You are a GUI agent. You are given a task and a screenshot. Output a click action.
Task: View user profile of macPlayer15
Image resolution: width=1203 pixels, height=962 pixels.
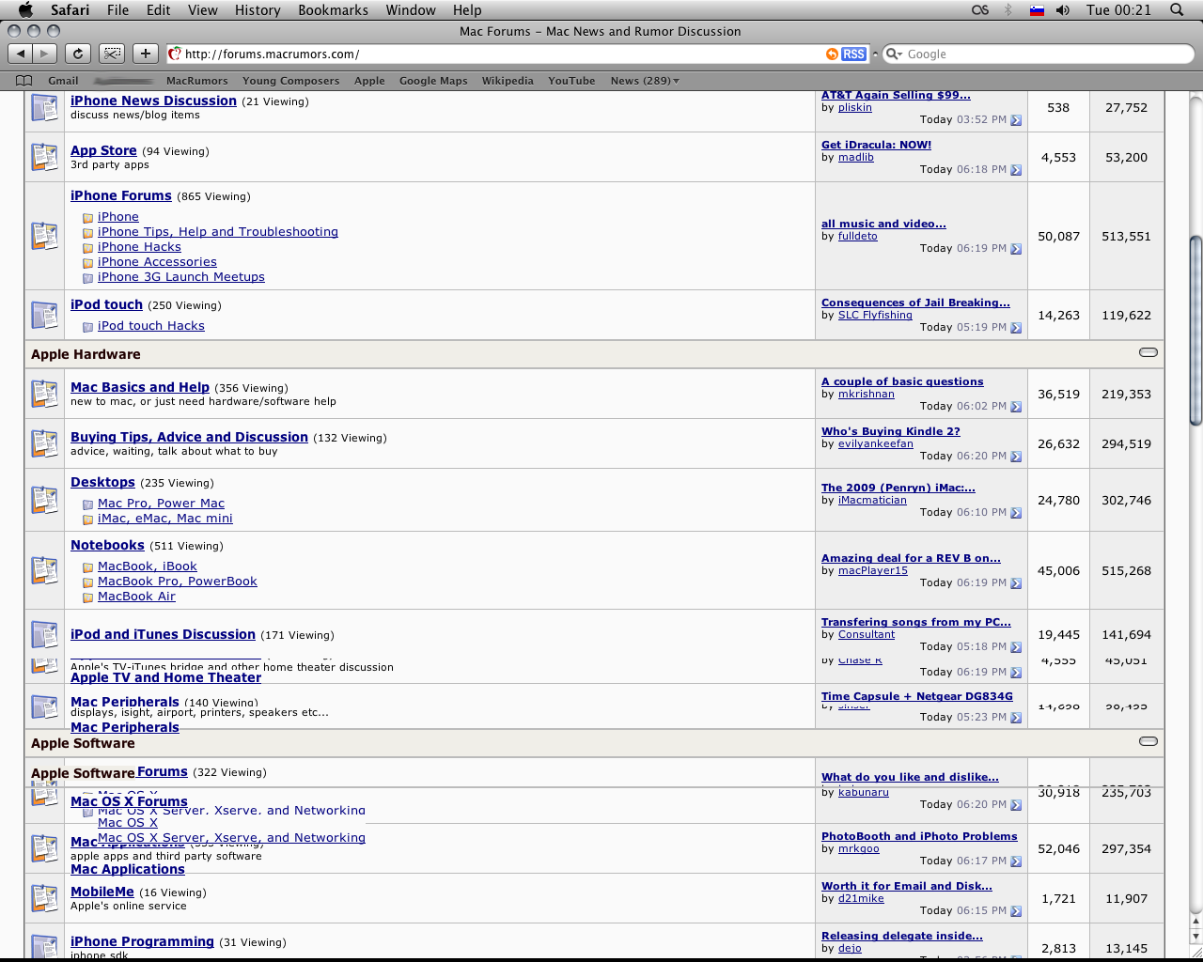(873, 571)
